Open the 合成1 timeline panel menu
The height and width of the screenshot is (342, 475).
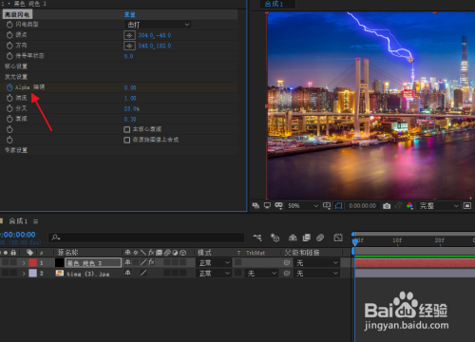tap(36, 221)
